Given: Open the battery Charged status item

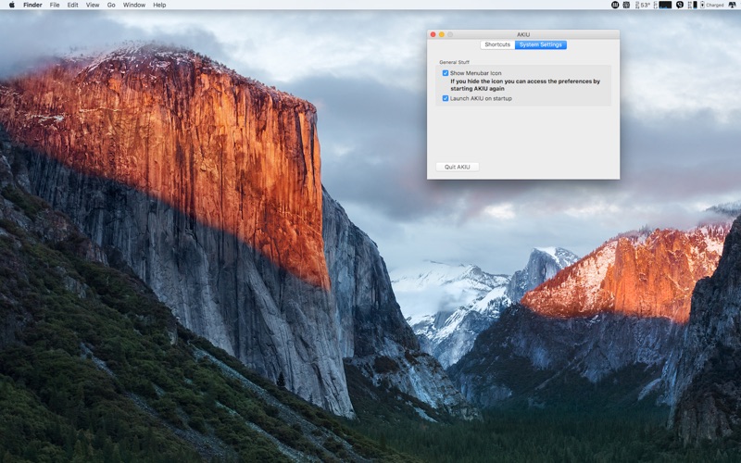Looking at the screenshot, I should tap(711, 5).
